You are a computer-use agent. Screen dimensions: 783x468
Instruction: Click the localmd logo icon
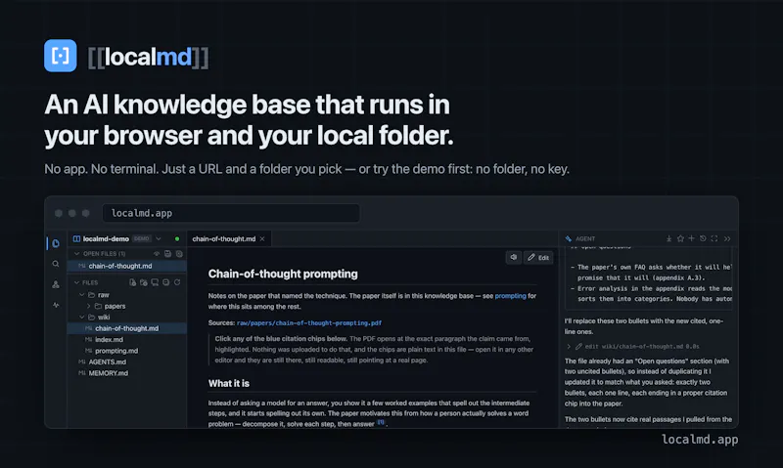(x=61, y=56)
